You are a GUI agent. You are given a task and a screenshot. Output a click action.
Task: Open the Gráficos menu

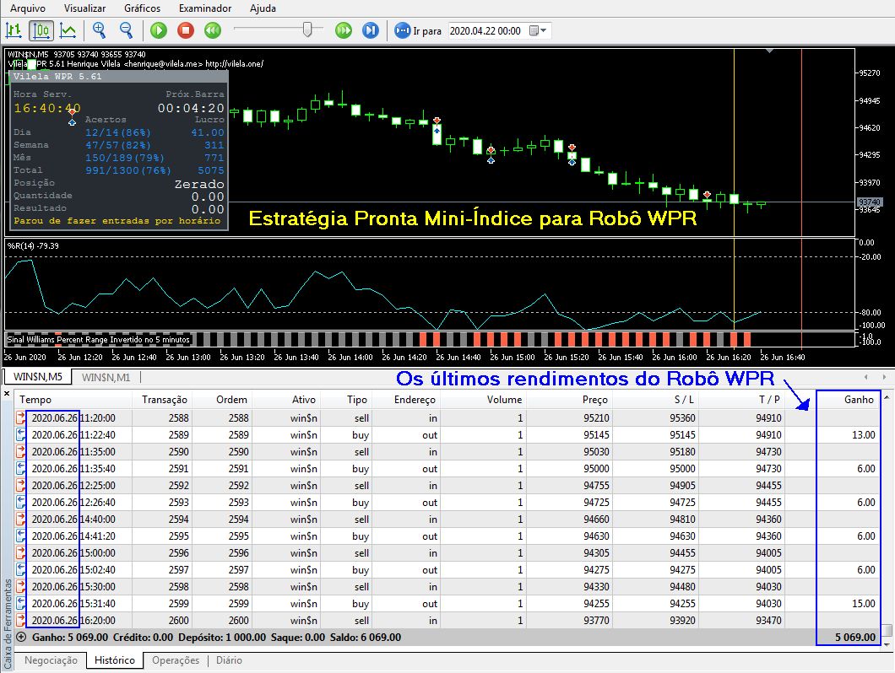(x=142, y=8)
